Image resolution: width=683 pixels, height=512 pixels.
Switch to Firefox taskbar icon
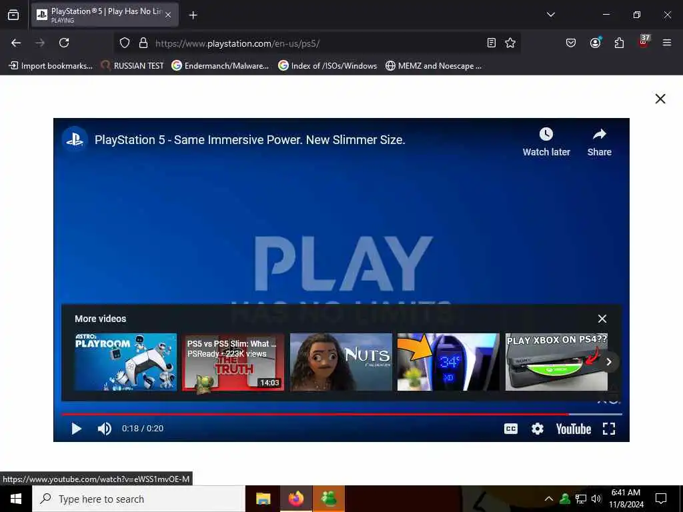point(295,499)
